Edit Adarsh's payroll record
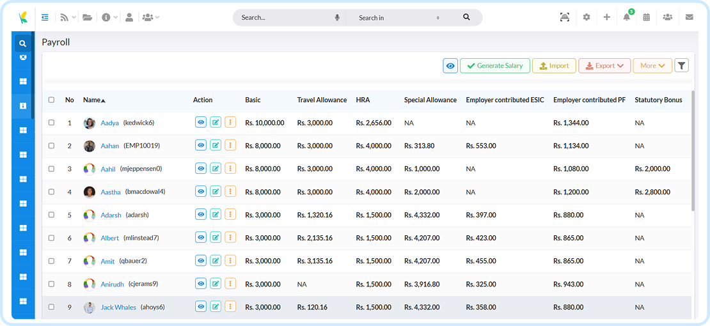Screen dimensions: 710x326 coord(216,215)
